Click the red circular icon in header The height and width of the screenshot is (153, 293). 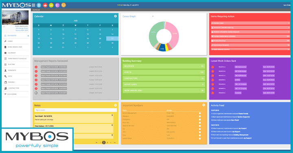(45, 5)
